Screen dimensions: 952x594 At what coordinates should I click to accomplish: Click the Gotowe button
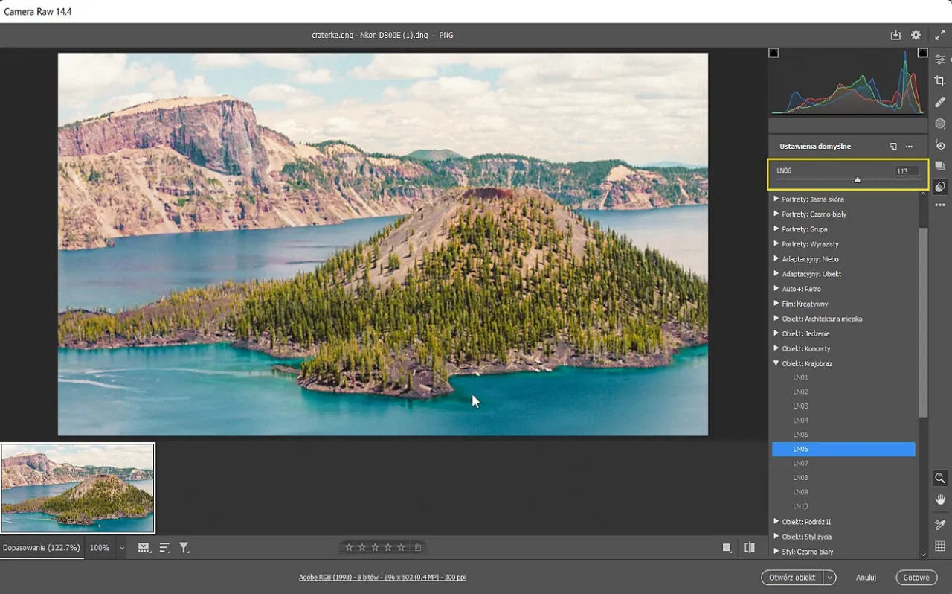pyautogui.click(x=916, y=578)
